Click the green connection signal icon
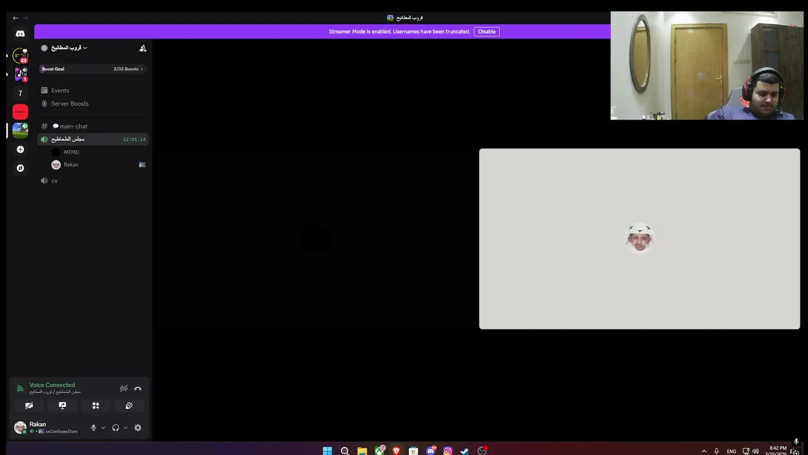The width and height of the screenshot is (808, 455). coord(20,389)
